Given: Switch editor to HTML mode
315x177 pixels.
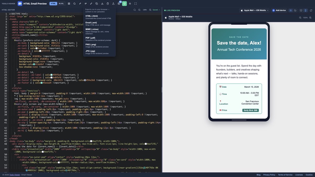Looking at the screenshot, I should tap(53, 4).
